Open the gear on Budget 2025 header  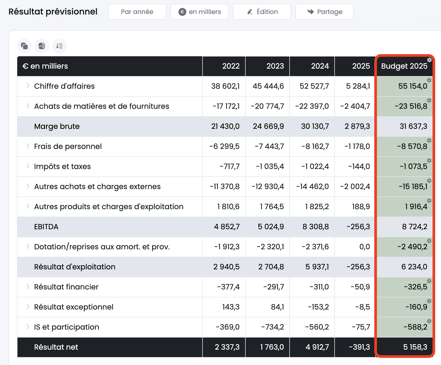point(429,60)
